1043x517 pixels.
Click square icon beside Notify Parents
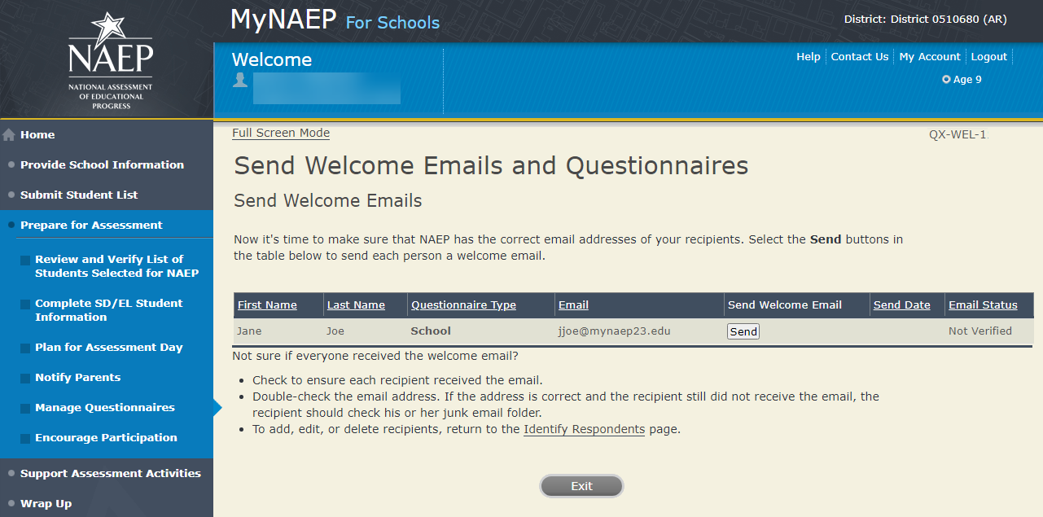coord(25,379)
